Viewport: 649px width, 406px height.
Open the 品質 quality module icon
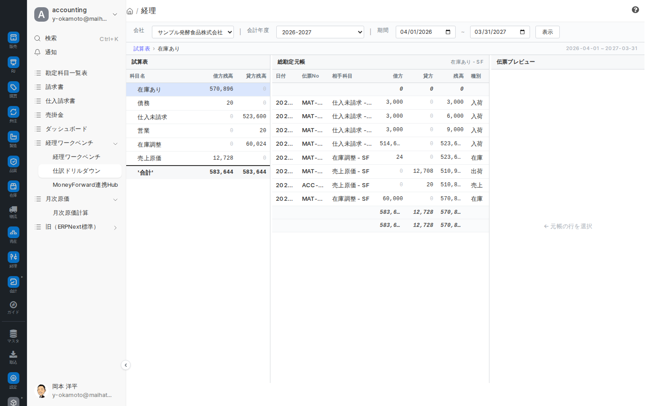tap(14, 161)
